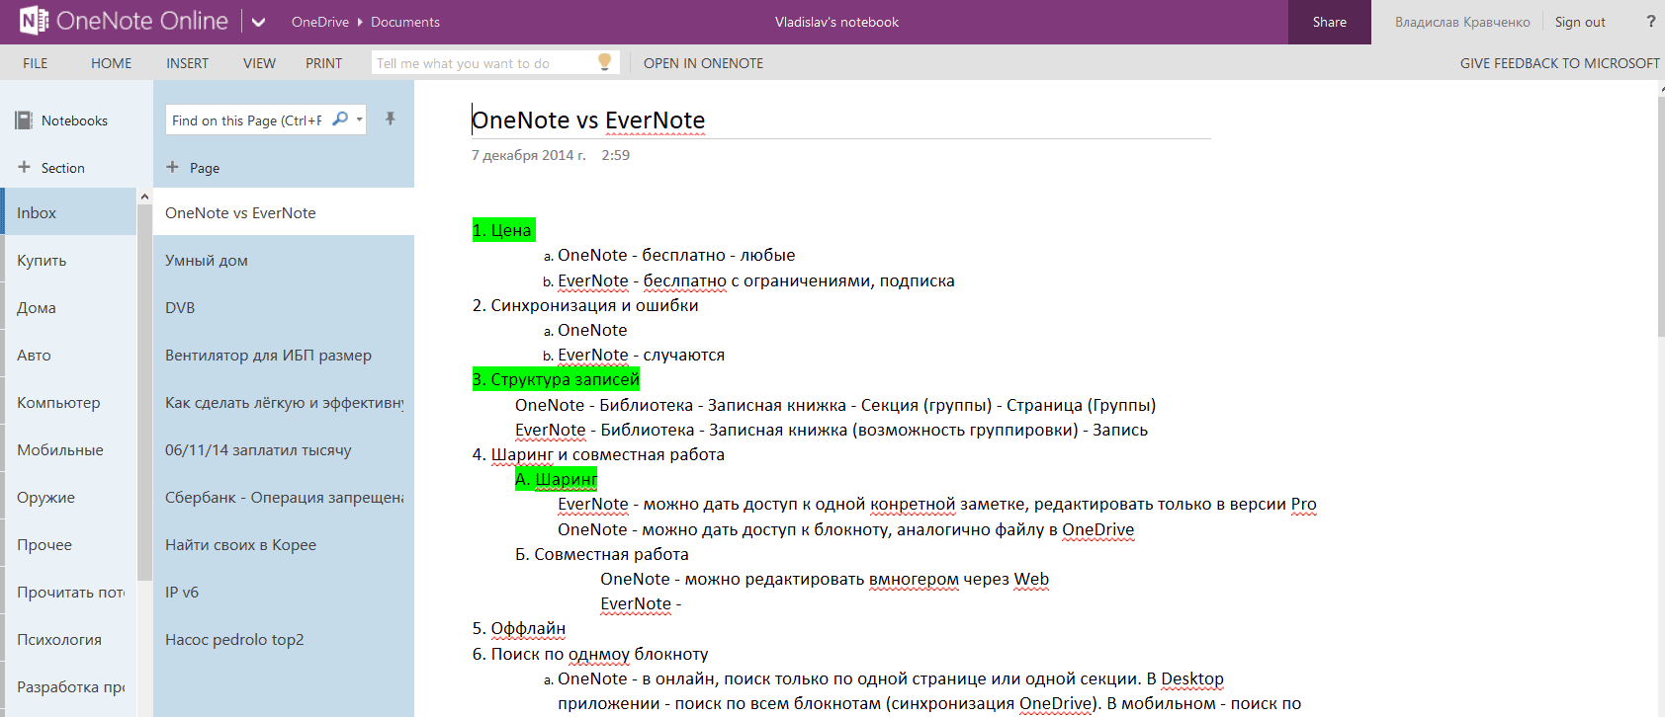Click the Sign out link
The width and height of the screenshot is (1665, 717).
1579,22
